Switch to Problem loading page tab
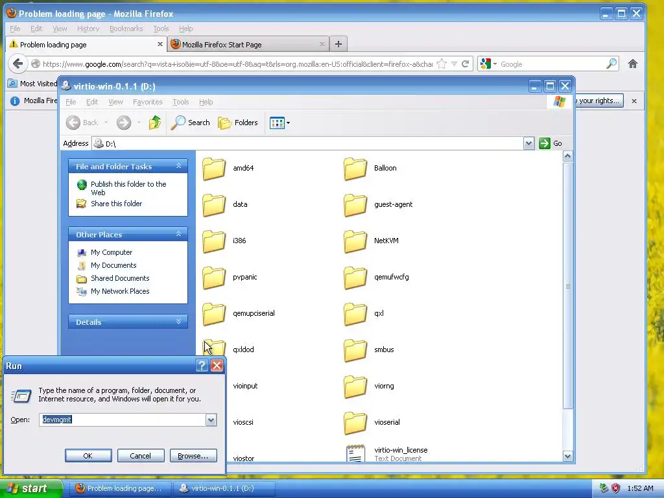Screen dimensions: 664x498 click(x=86, y=44)
